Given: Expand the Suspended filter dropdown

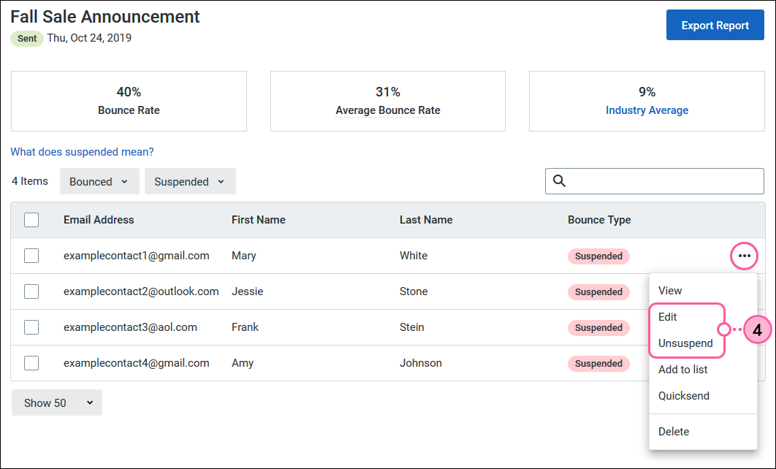Looking at the screenshot, I should (x=190, y=182).
